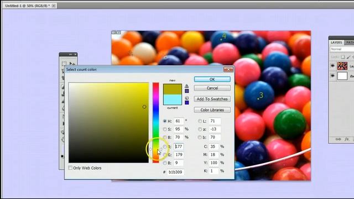Open the fx layer style icon
Image resolution: width=354 pixels, height=199 pixels.
(x=347, y=139)
